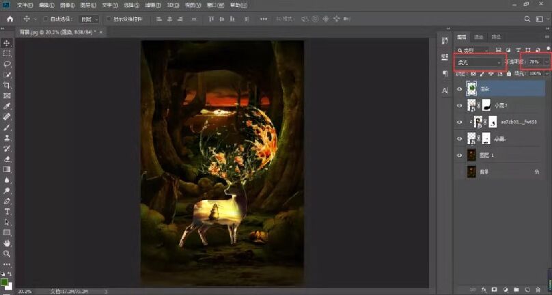Screen dimensions: 552x295
Task: Select the Eyedropper tool
Action: pyautogui.click(x=7, y=107)
